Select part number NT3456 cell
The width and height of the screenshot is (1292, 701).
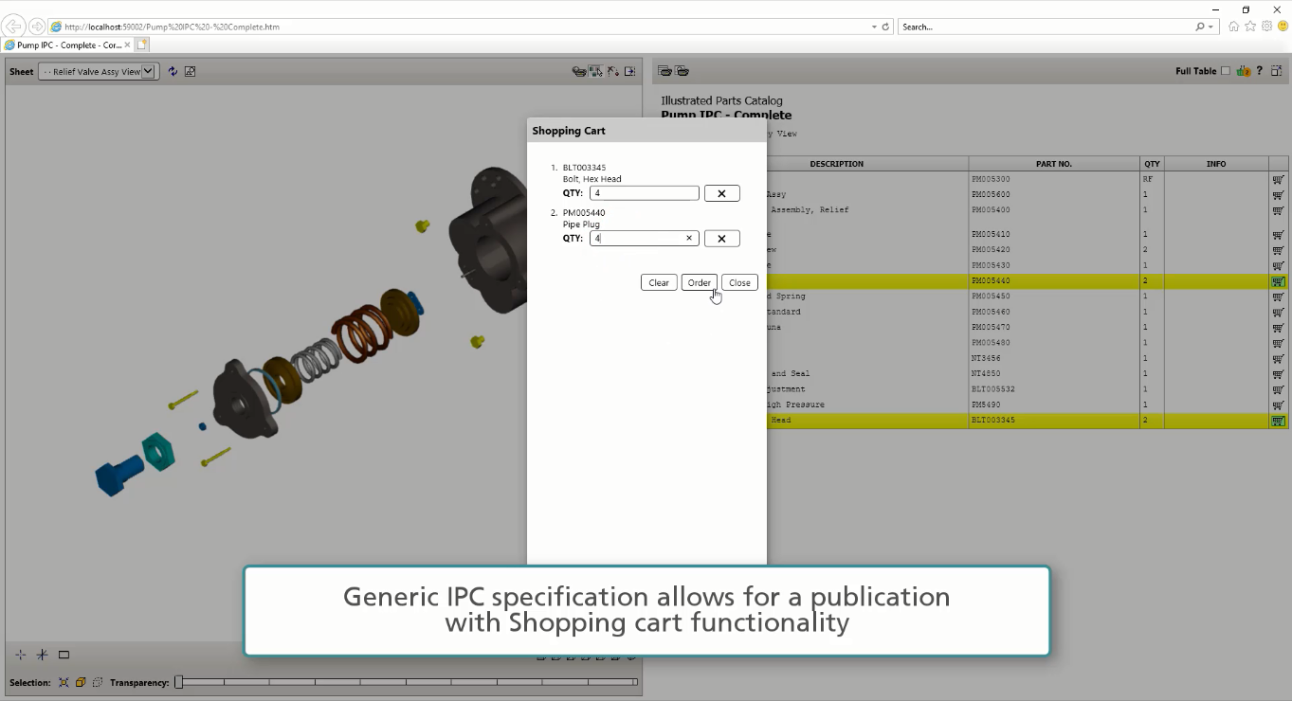1054,358
